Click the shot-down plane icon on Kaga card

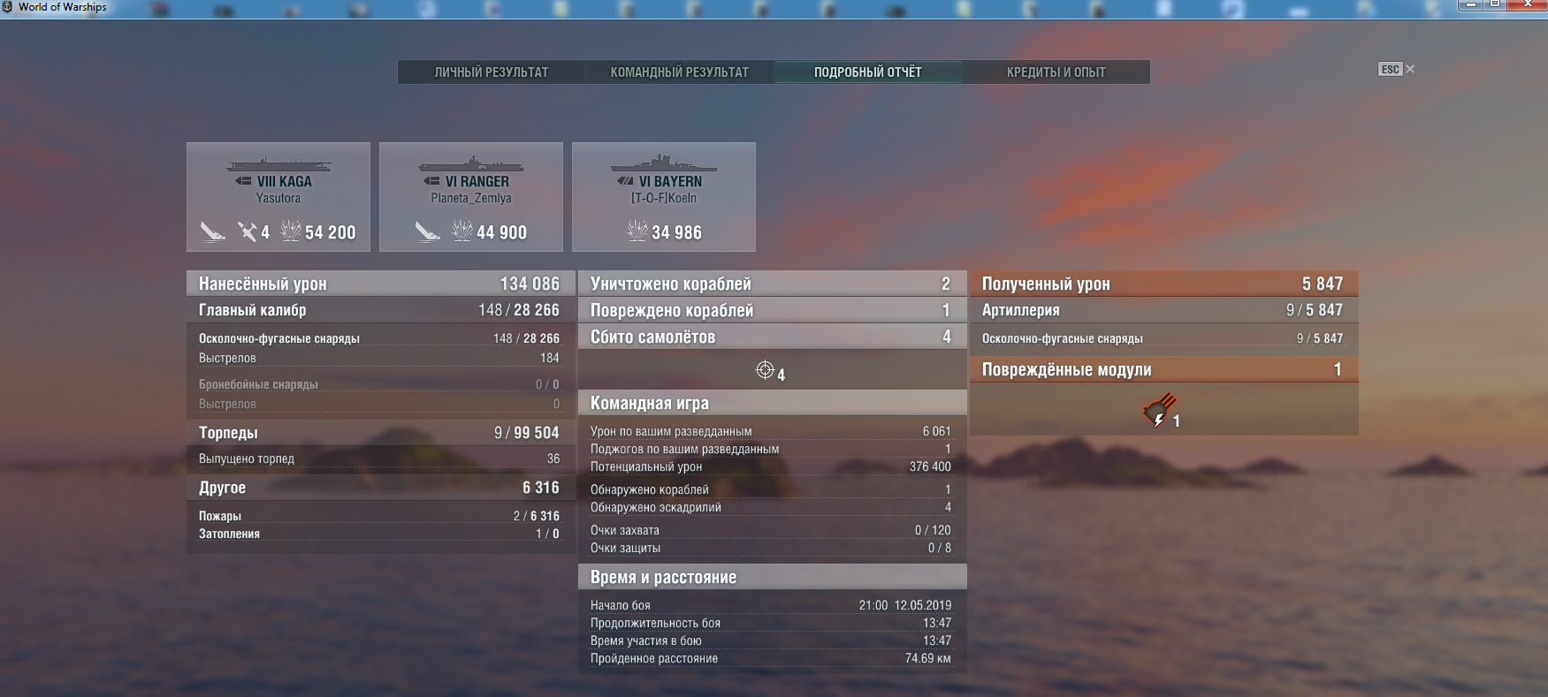click(x=248, y=231)
